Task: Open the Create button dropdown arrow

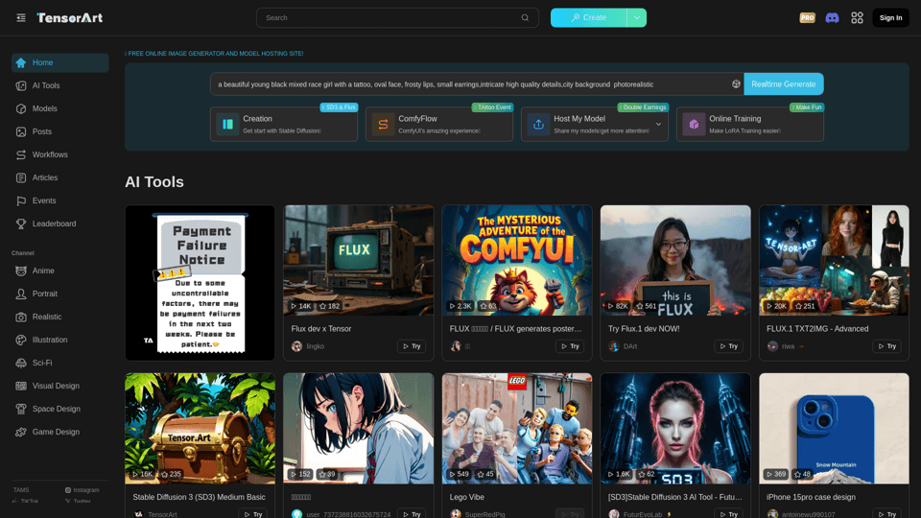Action: point(637,17)
